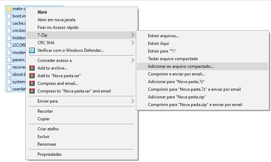Click Abrir em nova janela
The image size is (271, 162).
tap(56, 20)
